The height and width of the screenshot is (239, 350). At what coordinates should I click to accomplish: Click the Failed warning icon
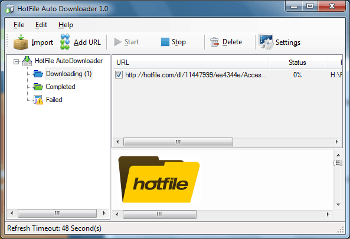coord(38,100)
